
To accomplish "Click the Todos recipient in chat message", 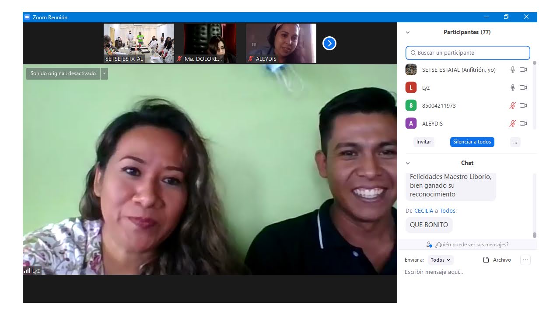I will (x=448, y=210).
